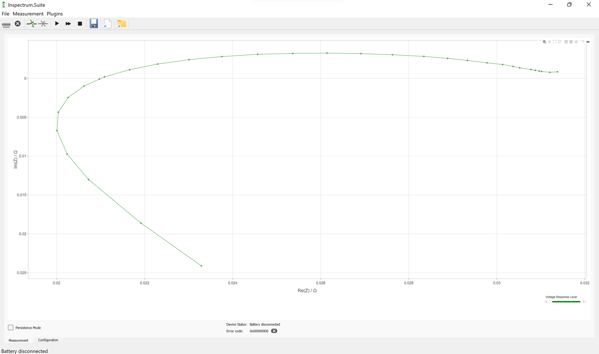Click the grayed open-switch icon
This screenshot has height=354, width=599.
[x=43, y=24]
